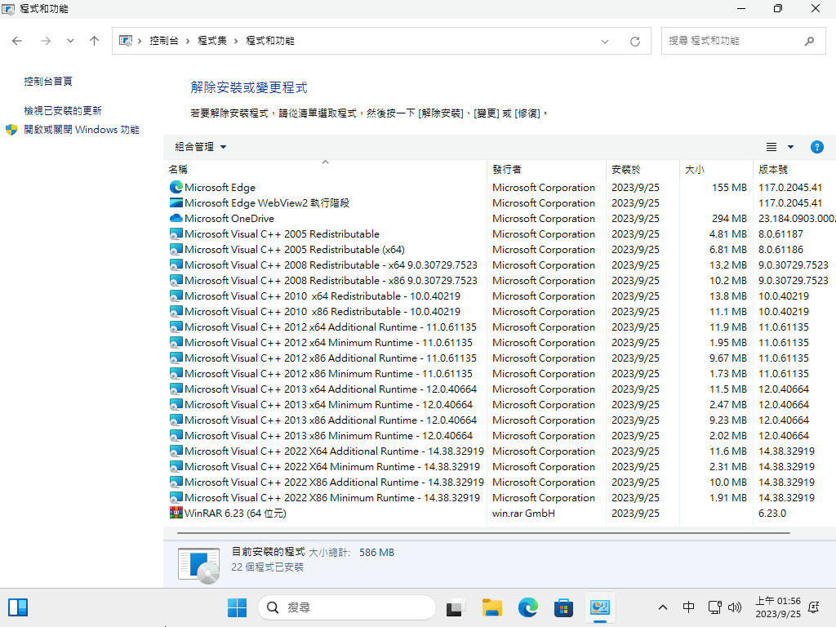Open the Windows Start button
The width and height of the screenshot is (836, 627).
click(237, 607)
